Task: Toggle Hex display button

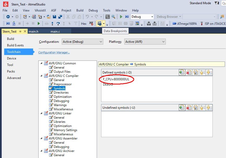Action: pyautogui.click(x=84, y=23)
